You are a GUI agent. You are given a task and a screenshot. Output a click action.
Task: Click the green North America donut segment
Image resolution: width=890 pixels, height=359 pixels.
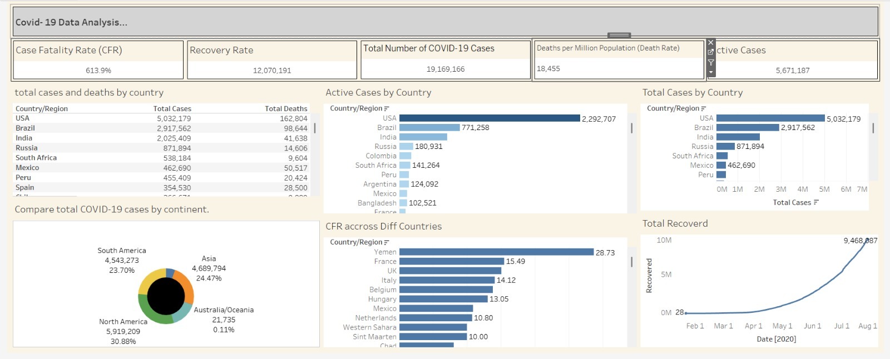(x=151, y=315)
